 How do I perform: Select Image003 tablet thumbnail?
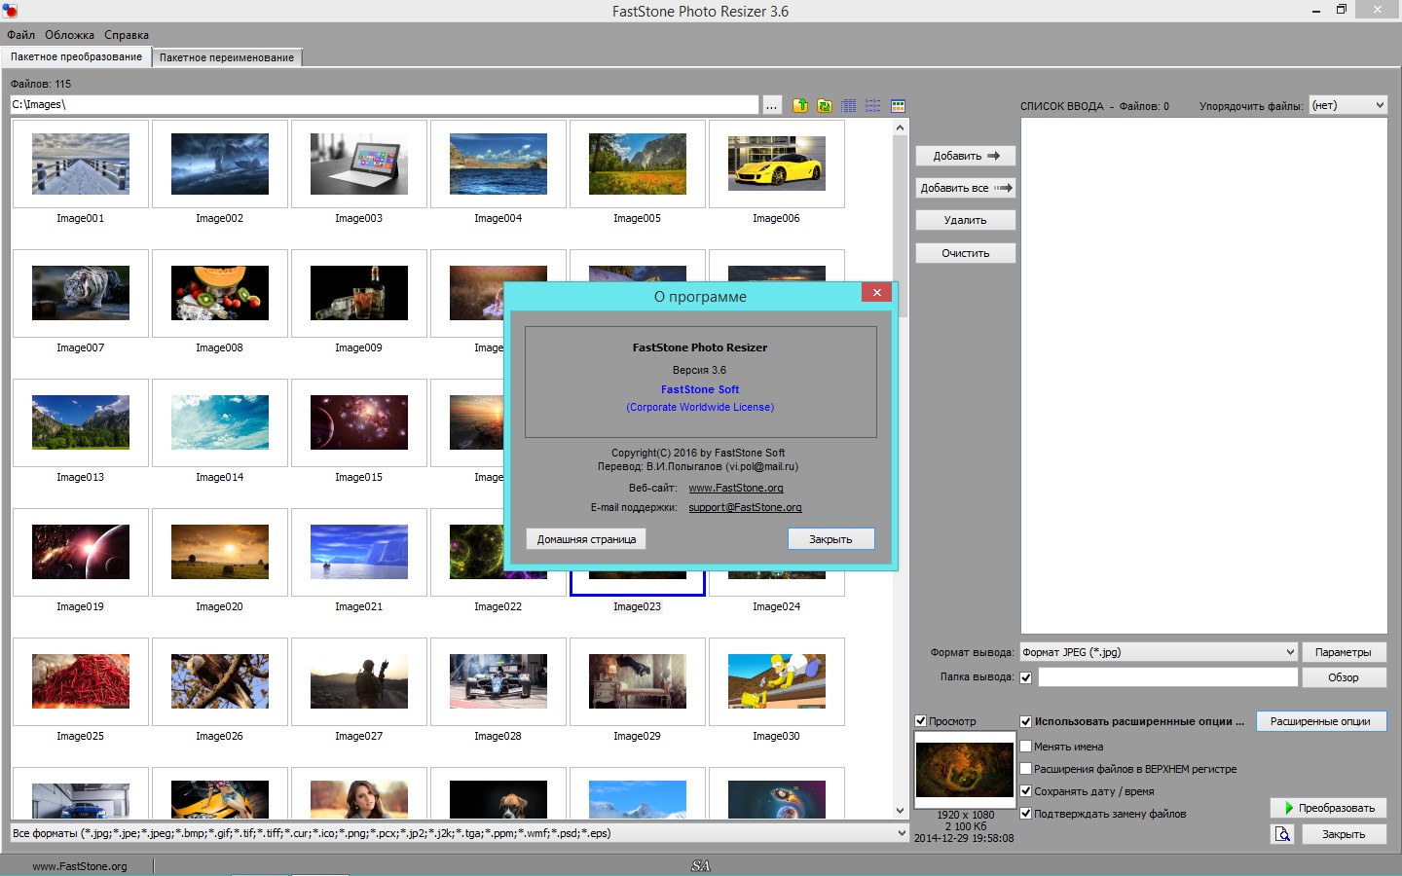click(359, 164)
